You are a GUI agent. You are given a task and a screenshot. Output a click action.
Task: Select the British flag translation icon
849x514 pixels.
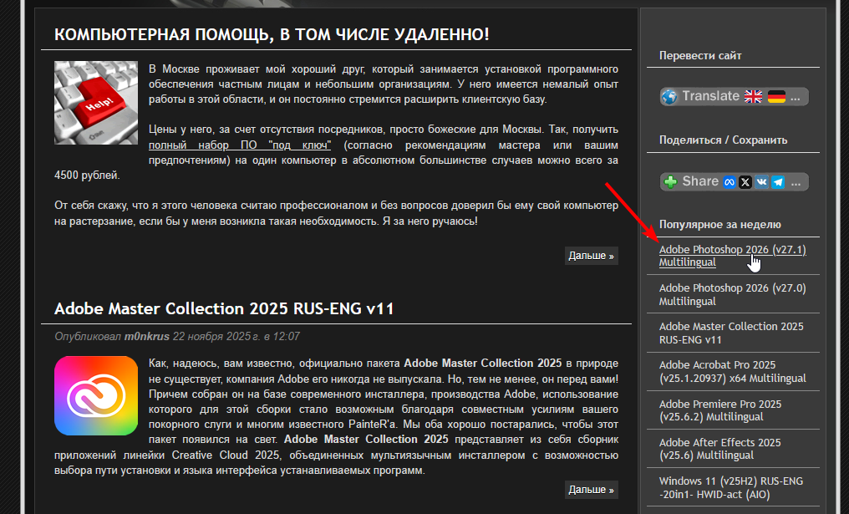(753, 97)
